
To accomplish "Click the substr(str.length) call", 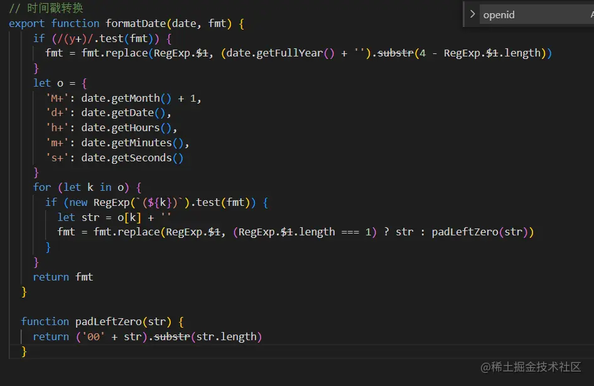I will coord(208,336).
